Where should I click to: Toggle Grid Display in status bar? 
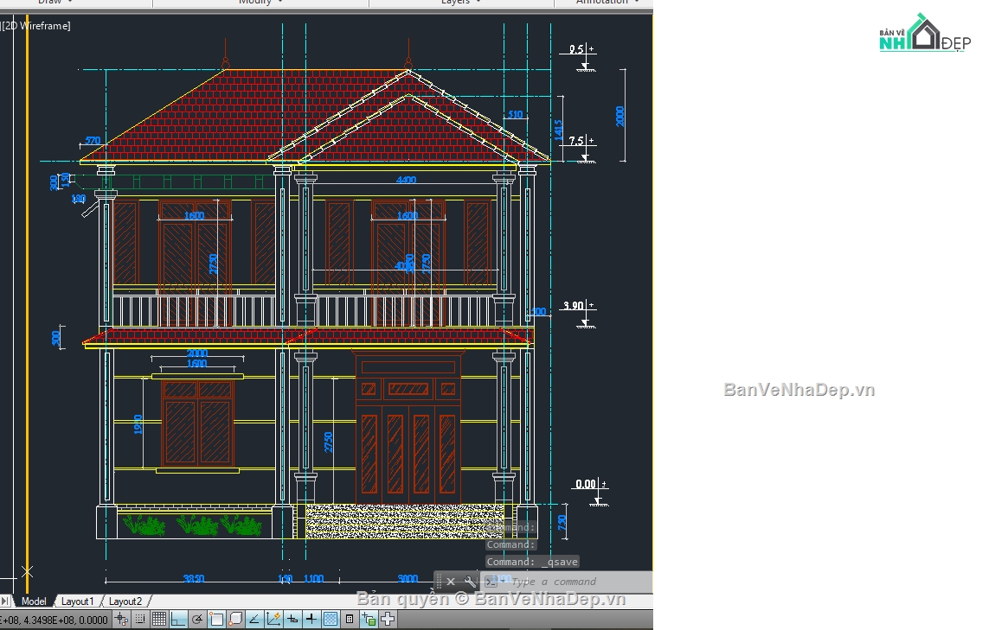click(159, 619)
